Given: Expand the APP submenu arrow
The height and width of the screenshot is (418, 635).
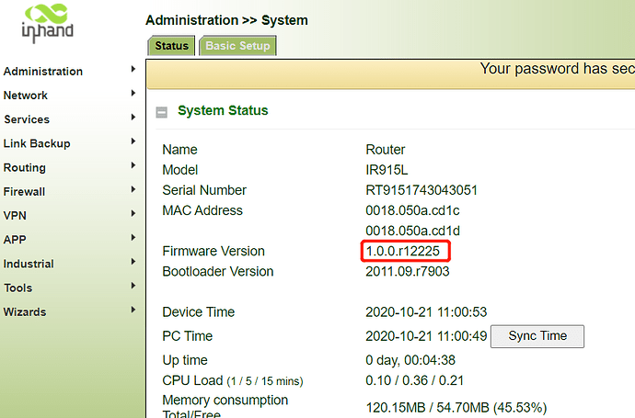Looking at the screenshot, I should 133,239.
